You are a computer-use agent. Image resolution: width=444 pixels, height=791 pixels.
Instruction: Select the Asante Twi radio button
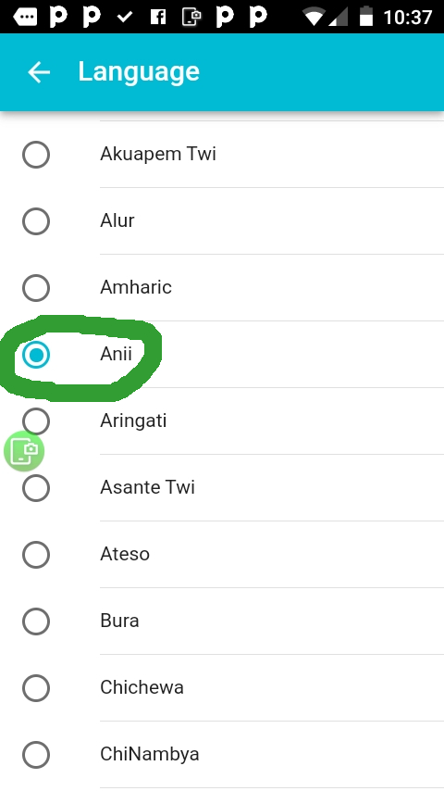[36, 488]
